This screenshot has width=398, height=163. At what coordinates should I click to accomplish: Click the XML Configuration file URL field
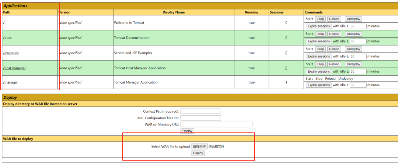[201, 118]
